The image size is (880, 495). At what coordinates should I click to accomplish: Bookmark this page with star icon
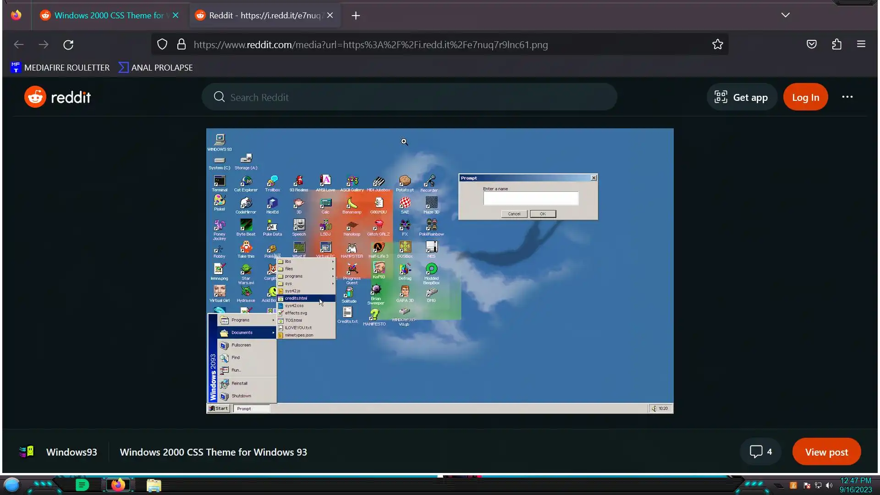pos(717,44)
